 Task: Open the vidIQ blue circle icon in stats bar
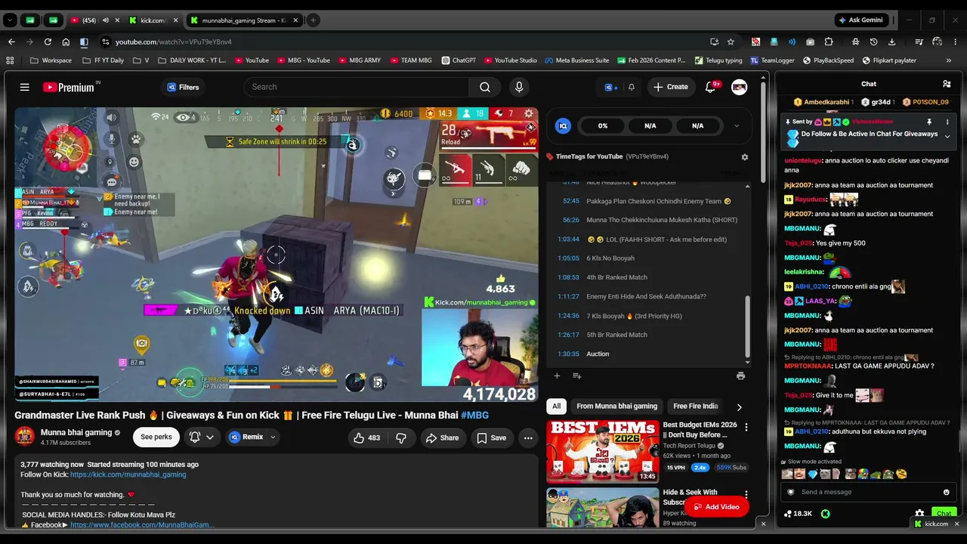(563, 126)
